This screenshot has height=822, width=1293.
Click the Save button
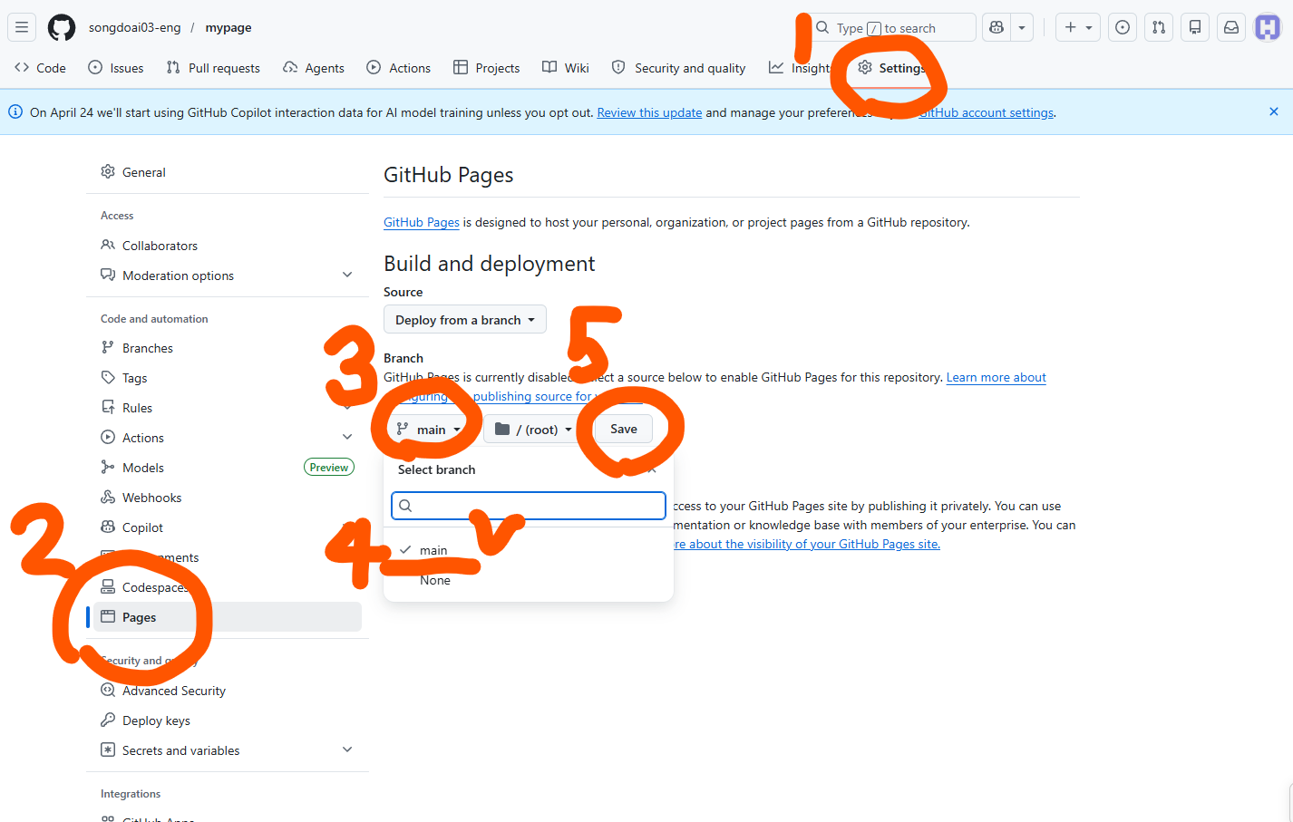(x=623, y=429)
